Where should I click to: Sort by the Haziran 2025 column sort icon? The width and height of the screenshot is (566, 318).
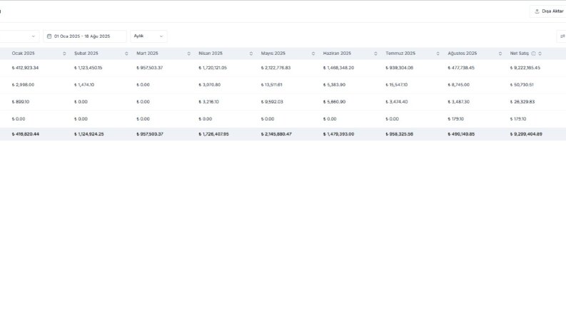tap(375, 53)
